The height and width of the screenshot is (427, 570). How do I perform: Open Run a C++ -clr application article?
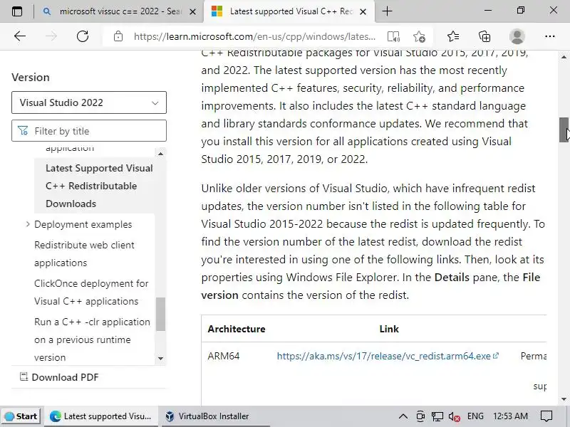coord(92,339)
